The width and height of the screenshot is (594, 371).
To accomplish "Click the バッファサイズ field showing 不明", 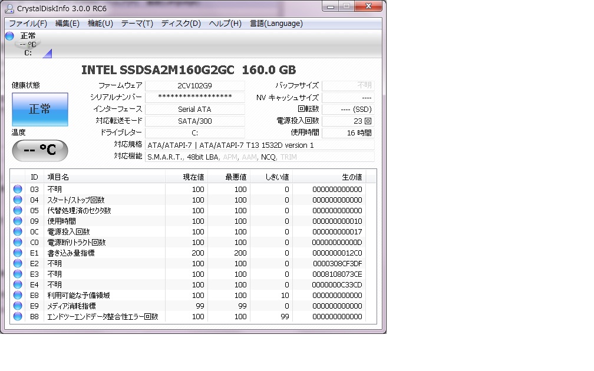I will click(x=348, y=86).
